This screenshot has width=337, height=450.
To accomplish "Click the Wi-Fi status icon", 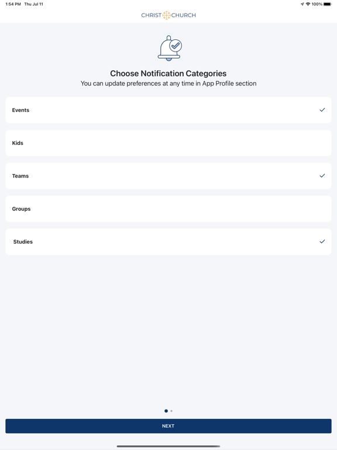I will pos(308,4).
